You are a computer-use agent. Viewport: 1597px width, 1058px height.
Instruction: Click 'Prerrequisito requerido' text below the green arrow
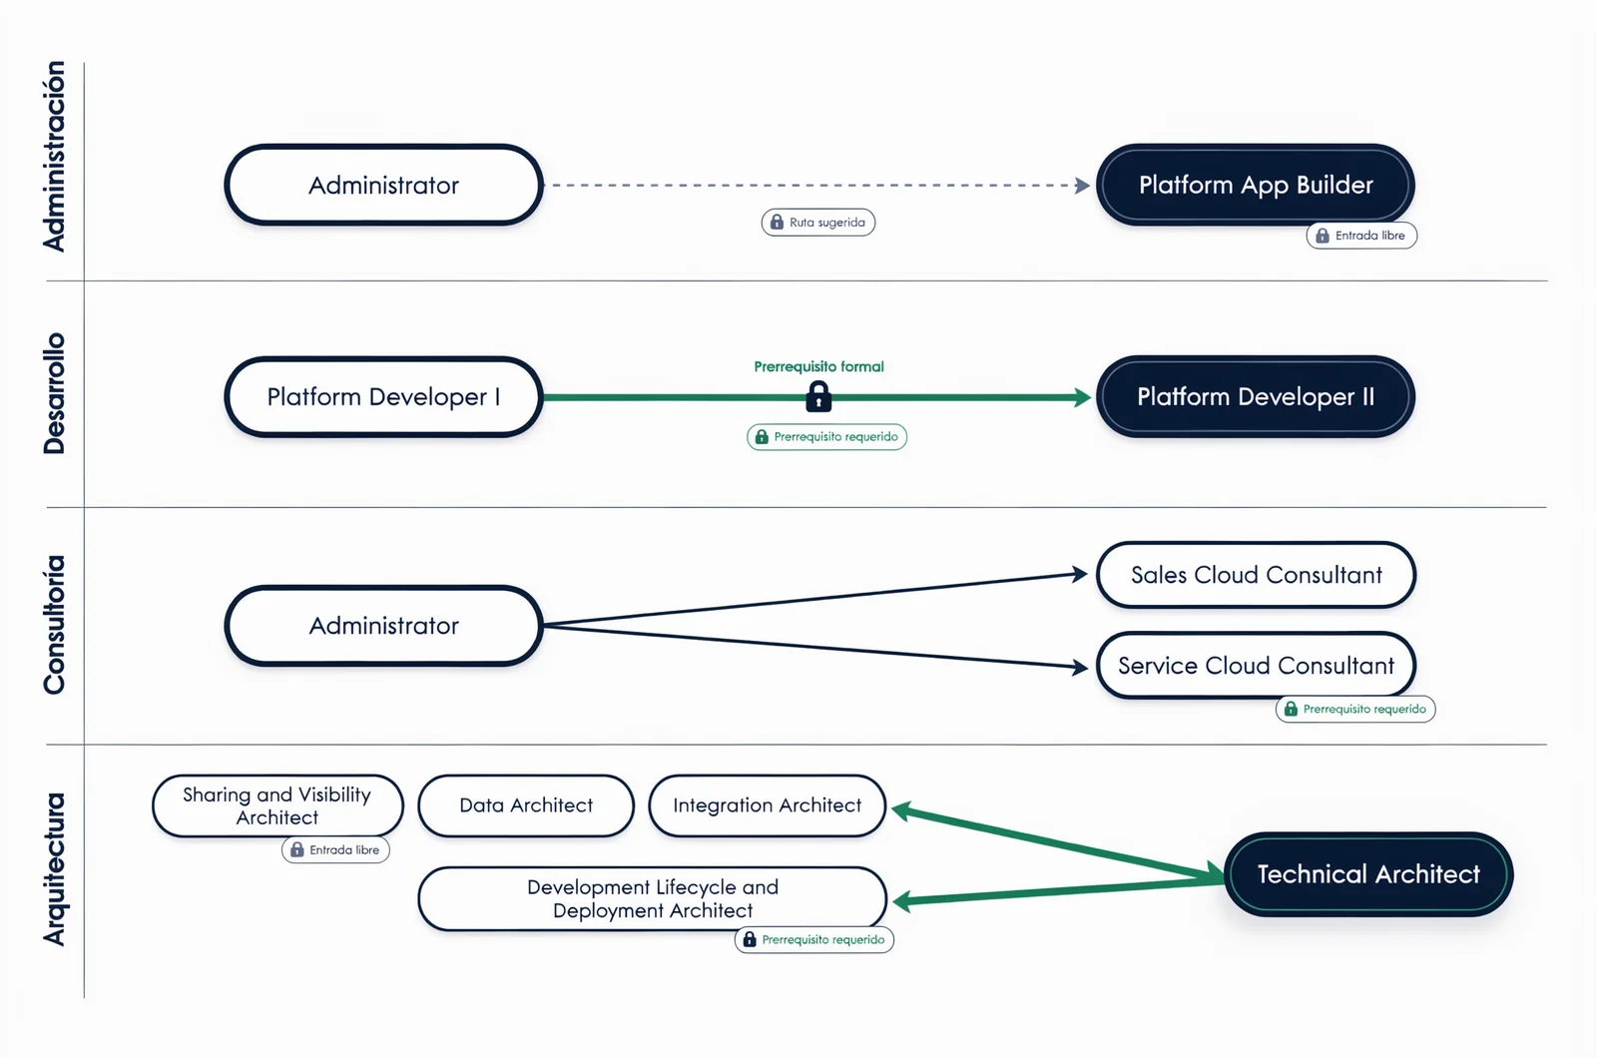tap(836, 437)
